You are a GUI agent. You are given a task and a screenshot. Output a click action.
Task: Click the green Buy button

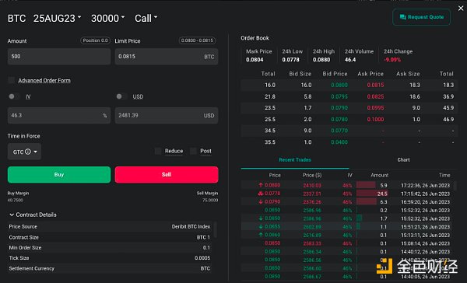59,175
